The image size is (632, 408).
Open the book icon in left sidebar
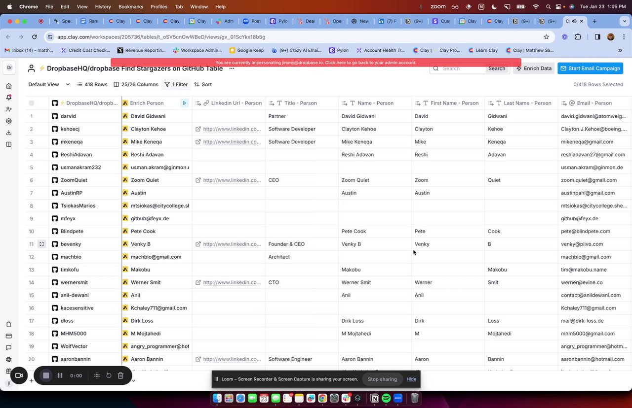click(9, 144)
